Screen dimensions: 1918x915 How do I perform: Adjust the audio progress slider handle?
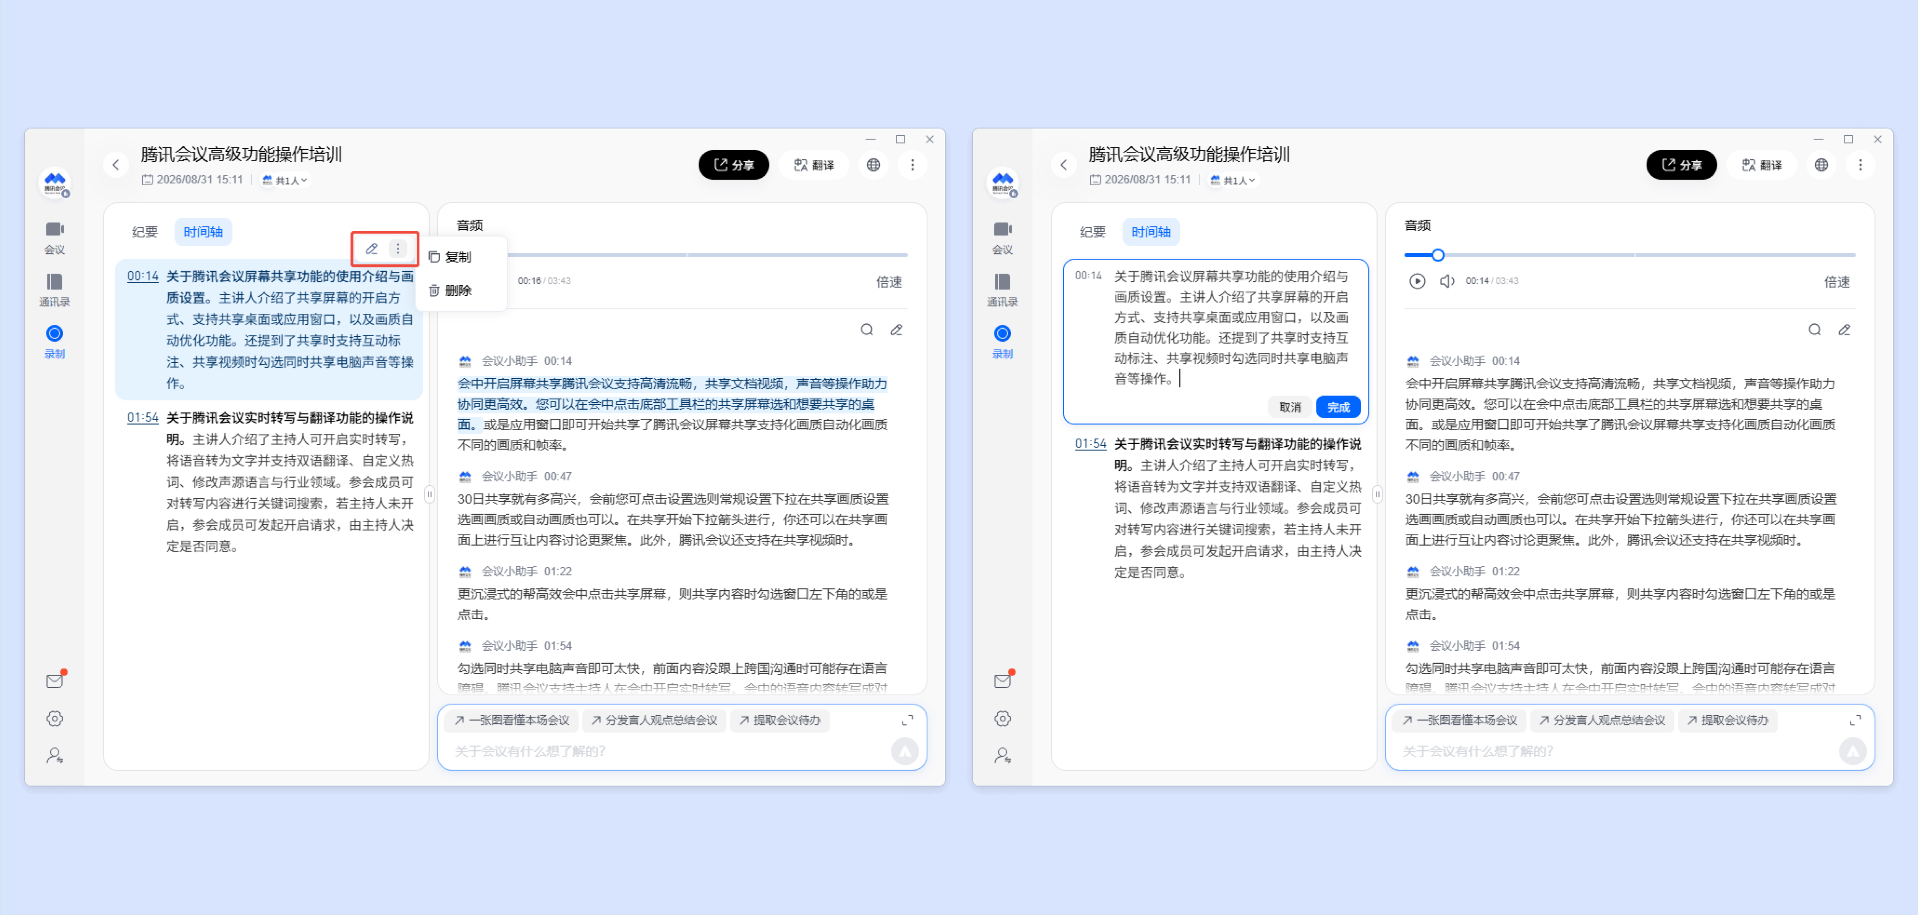1438,255
